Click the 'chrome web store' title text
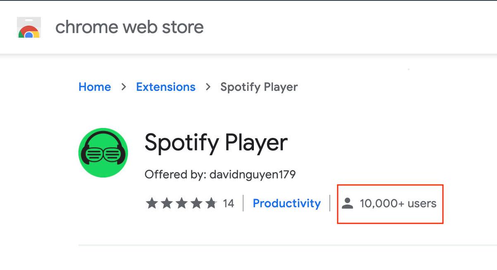The image size is (497, 270). tap(129, 27)
